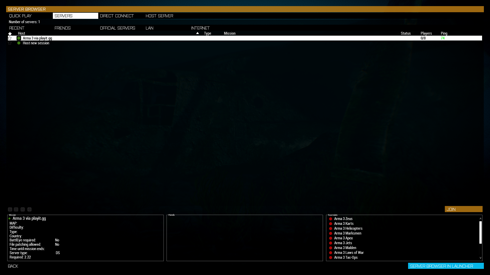Click the sort arrow before Type column
The height and width of the screenshot is (275, 490).
coord(197,33)
